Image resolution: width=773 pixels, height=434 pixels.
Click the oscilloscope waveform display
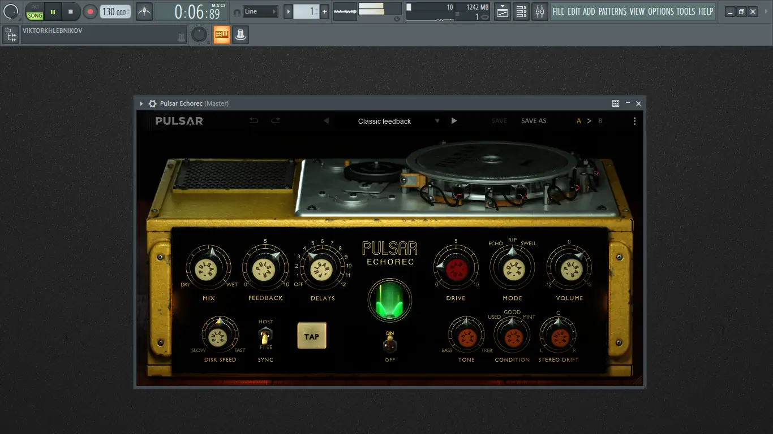[x=345, y=11]
